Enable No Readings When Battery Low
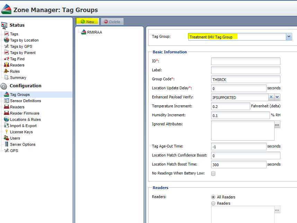The height and width of the screenshot is (223, 297). coord(214,173)
